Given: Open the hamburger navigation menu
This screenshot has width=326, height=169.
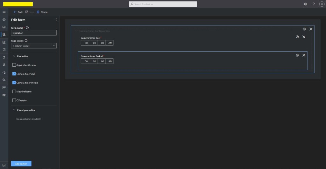Looking at the screenshot, I should tap(4, 12).
